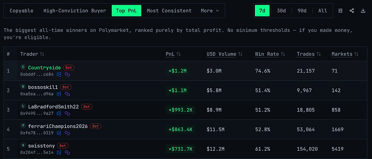This screenshot has height=159, width=372.
Task: Click the address 0x204f...5e14
Action: (37, 152)
